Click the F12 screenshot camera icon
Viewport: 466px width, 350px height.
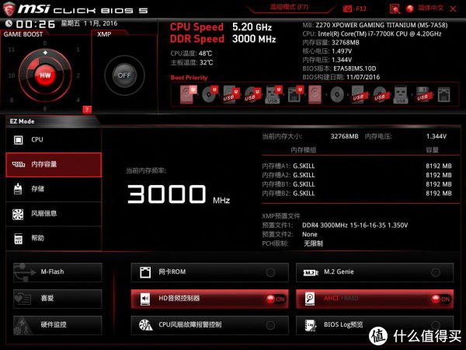(x=347, y=9)
